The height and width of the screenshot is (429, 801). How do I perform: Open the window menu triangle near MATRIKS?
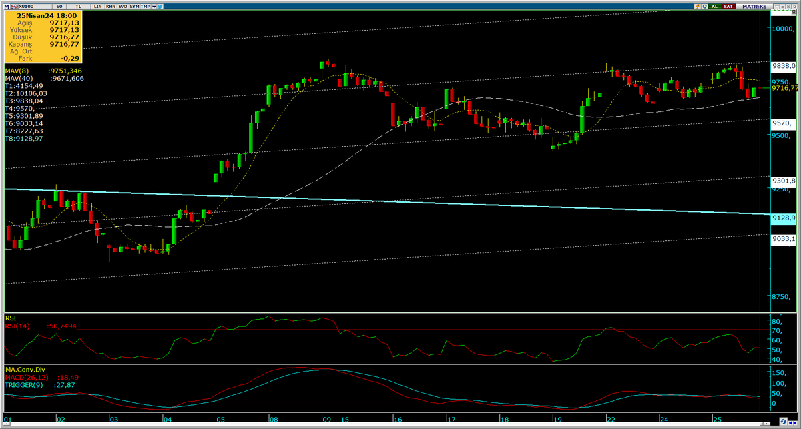777,7
